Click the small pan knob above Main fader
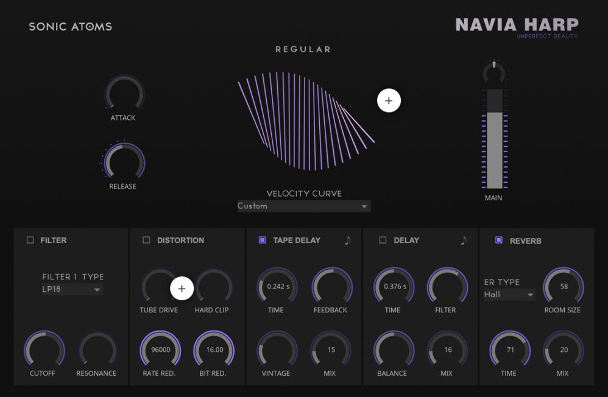This screenshot has width=608, height=397. pos(493,73)
